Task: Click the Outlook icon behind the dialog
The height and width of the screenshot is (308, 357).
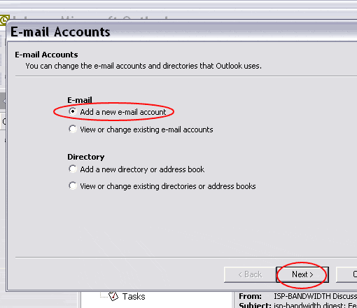Action: pos(4,20)
